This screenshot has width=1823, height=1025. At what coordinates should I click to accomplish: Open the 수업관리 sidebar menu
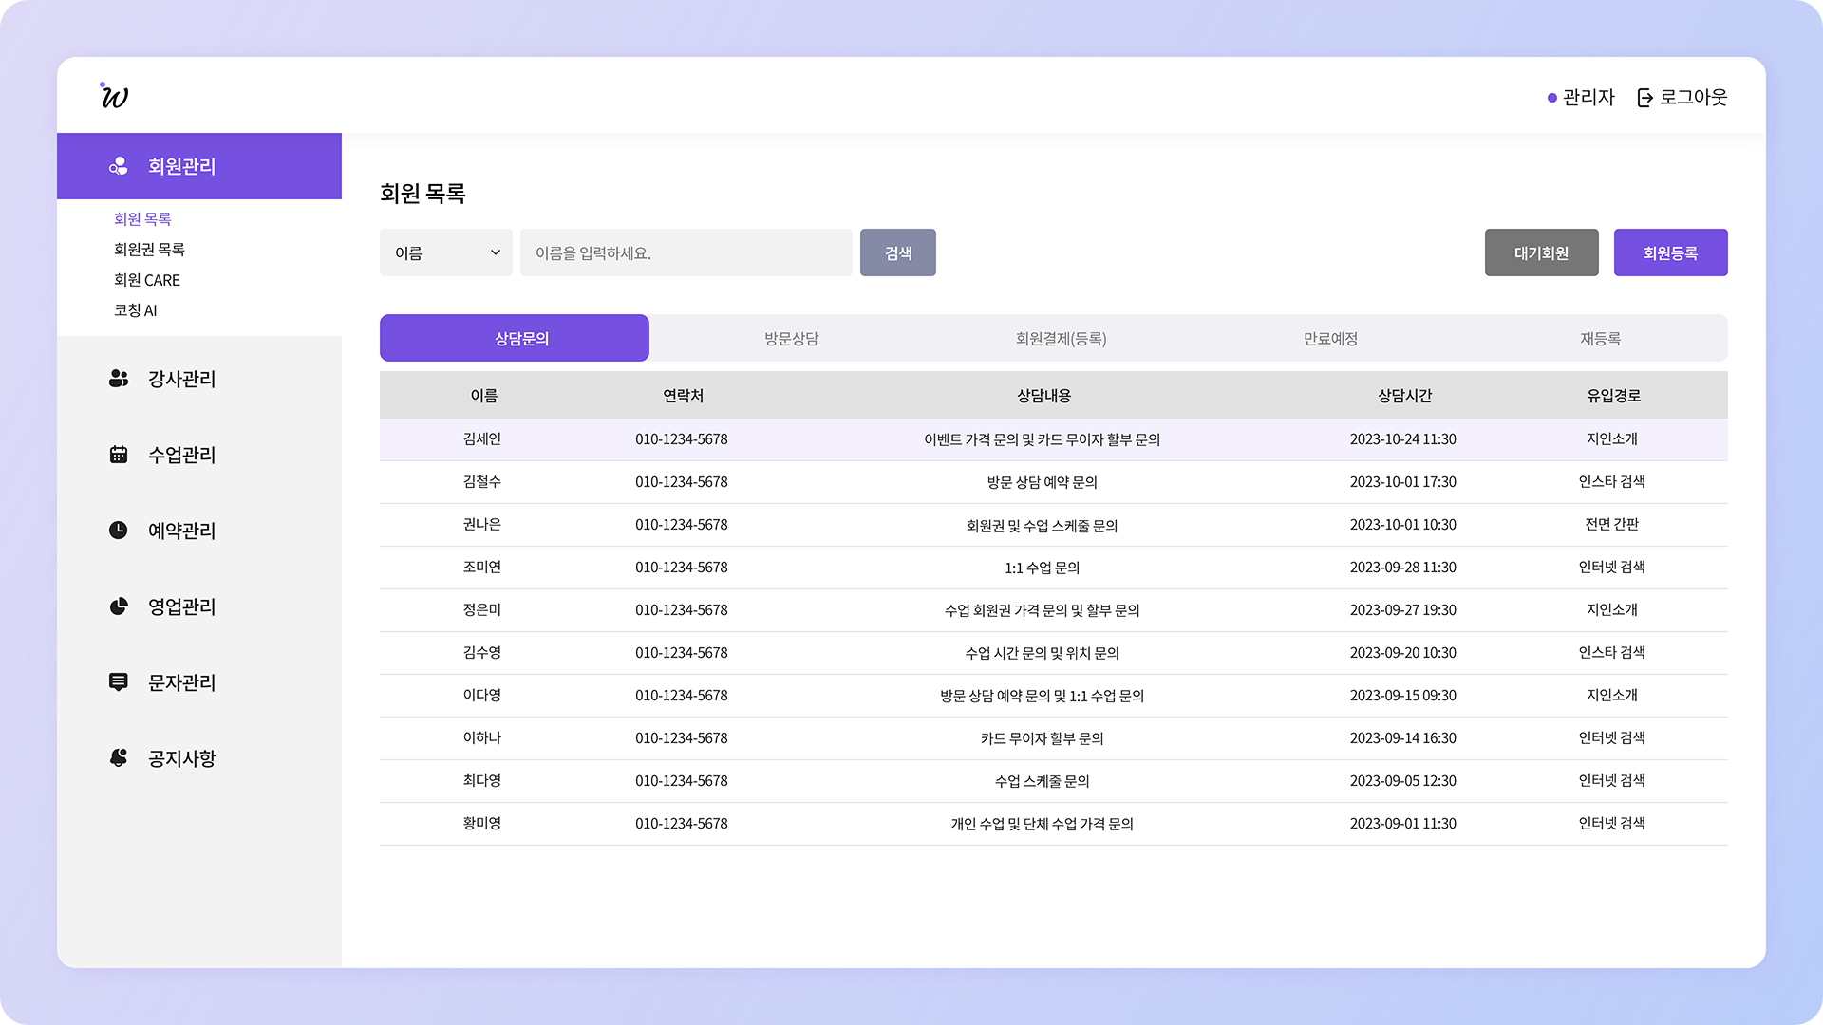pos(199,455)
